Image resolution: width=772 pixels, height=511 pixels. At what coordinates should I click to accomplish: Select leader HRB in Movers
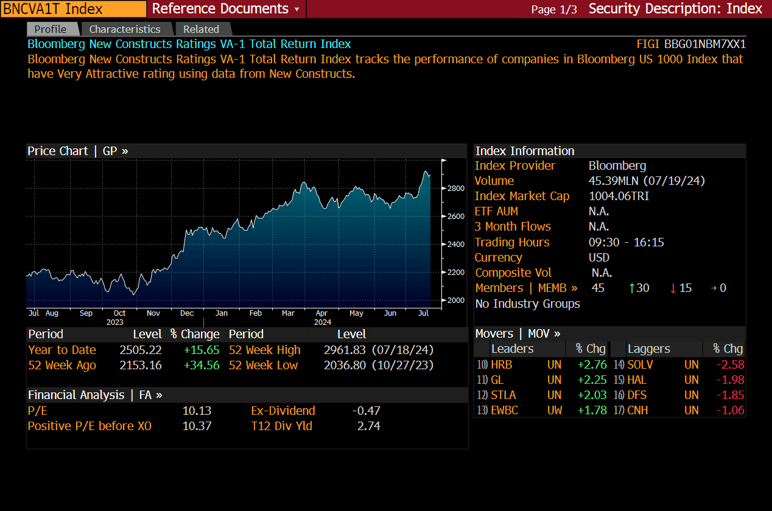[x=502, y=364]
